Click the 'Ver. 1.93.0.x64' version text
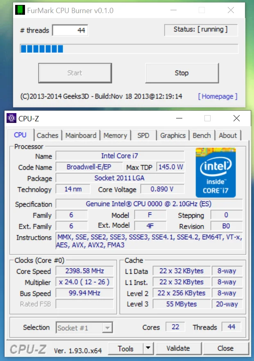Screen dimensions: 254x361 [78, 351]
